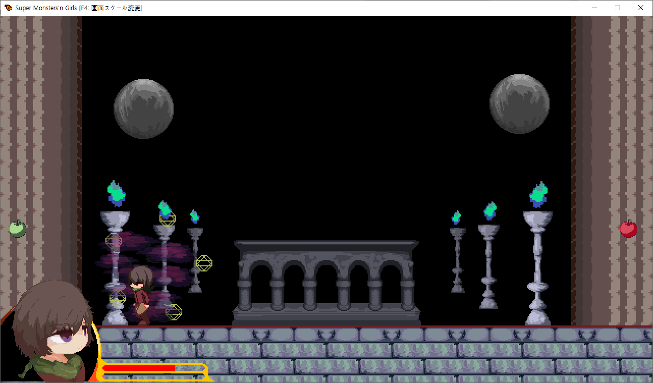Screen dimensions: 653x383
Task: Click the green flame on the far-left tall candlestick
Action: (117, 194)
